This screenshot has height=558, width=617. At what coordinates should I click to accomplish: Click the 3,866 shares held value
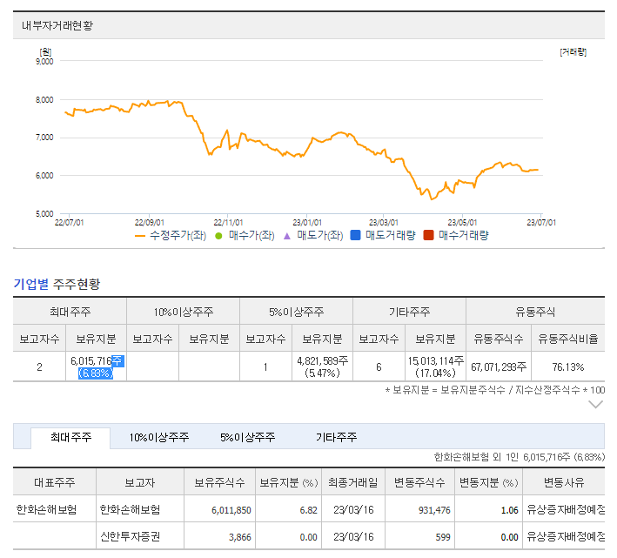click(240, 537)
